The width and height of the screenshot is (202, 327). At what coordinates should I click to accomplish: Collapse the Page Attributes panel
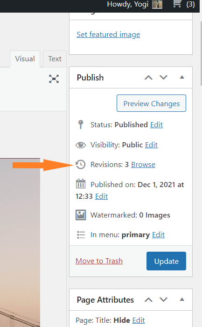coord(182,299)
